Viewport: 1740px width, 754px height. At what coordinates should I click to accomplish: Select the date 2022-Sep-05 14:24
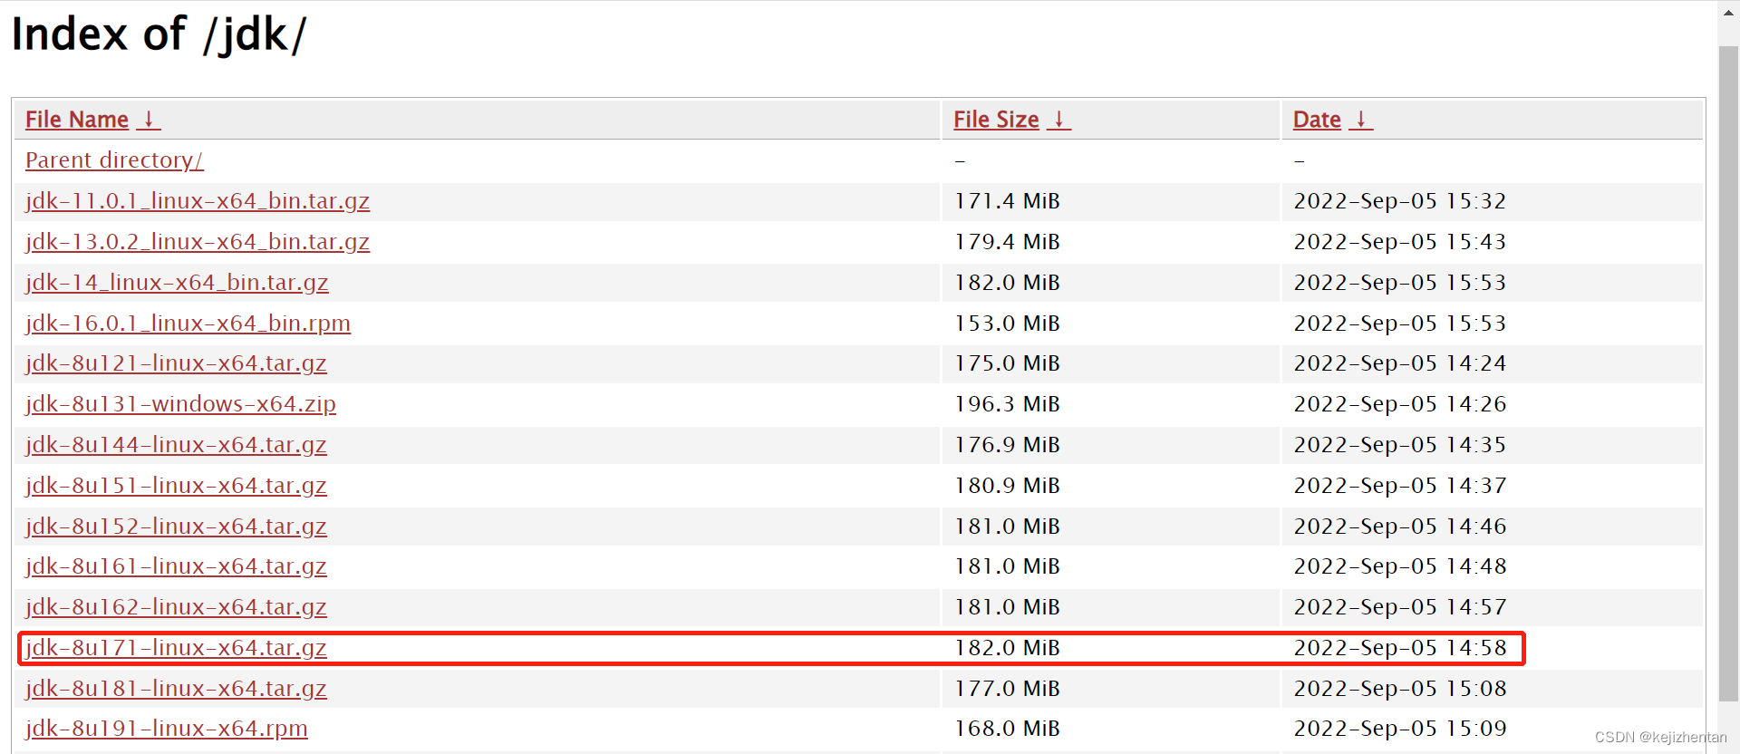point(1400,363)
